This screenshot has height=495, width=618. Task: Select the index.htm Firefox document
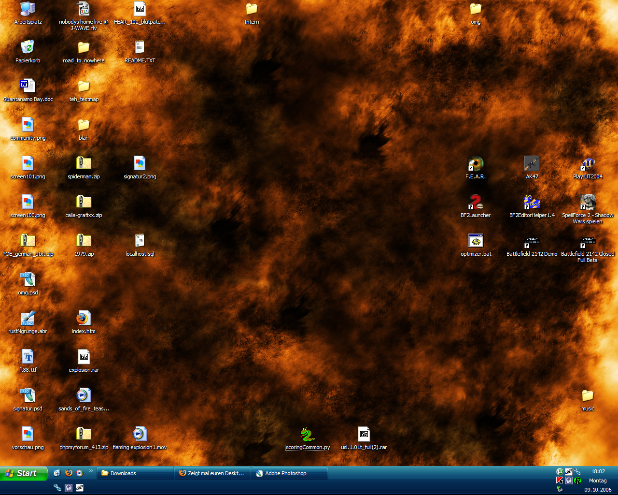coord(84,322)
